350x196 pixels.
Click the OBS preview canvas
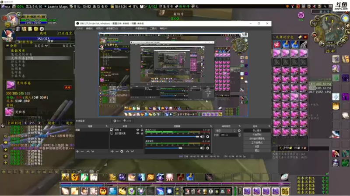pyautogui.click(x=173, y=74)
